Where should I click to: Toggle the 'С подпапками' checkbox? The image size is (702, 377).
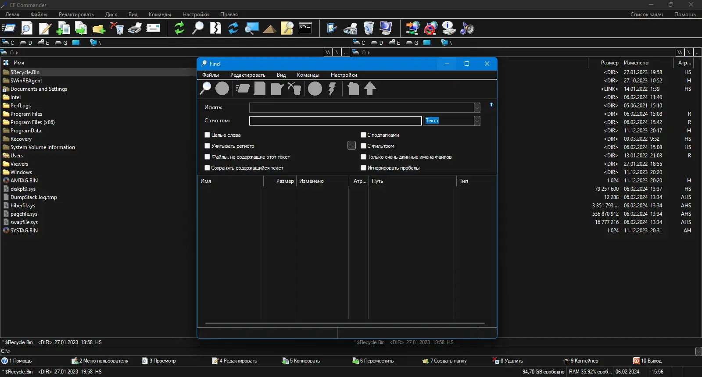(x=363, y=135)
